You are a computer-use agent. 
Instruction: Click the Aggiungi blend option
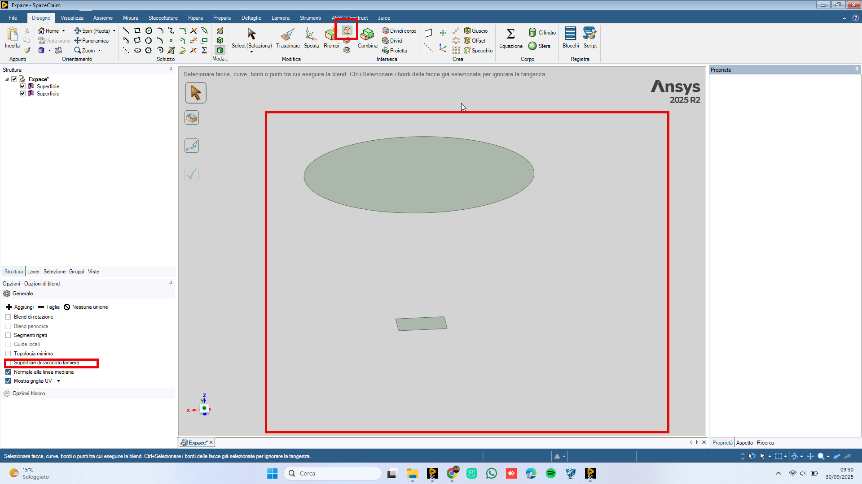tap(20, 307)
